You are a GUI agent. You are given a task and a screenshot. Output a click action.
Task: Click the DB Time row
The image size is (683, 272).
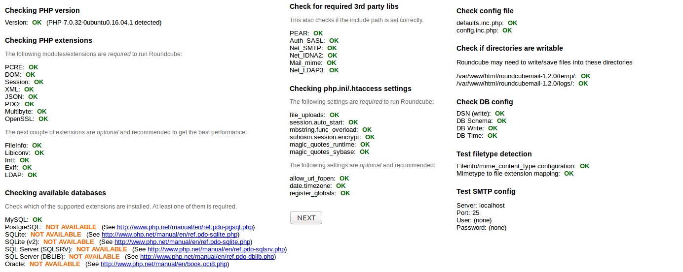coord(477,135)
